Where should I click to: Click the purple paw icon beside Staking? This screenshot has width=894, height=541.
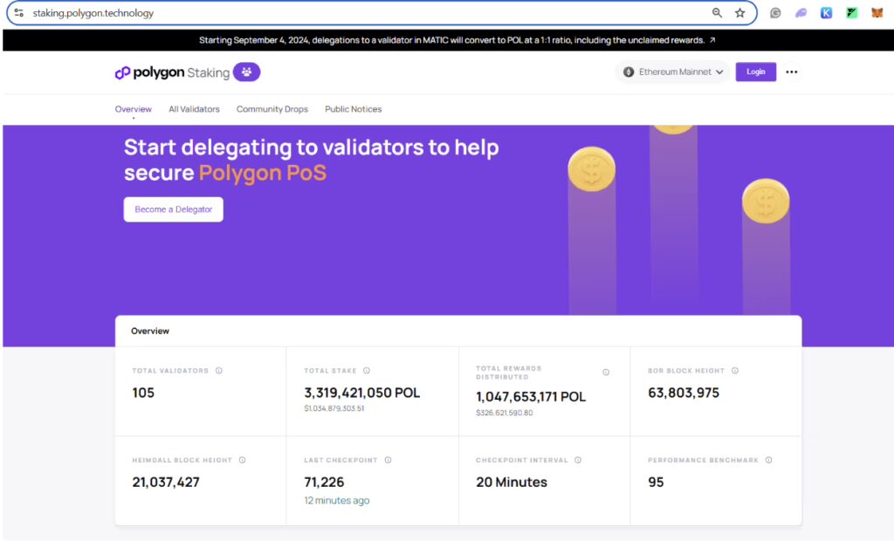[x=246, y=72]
